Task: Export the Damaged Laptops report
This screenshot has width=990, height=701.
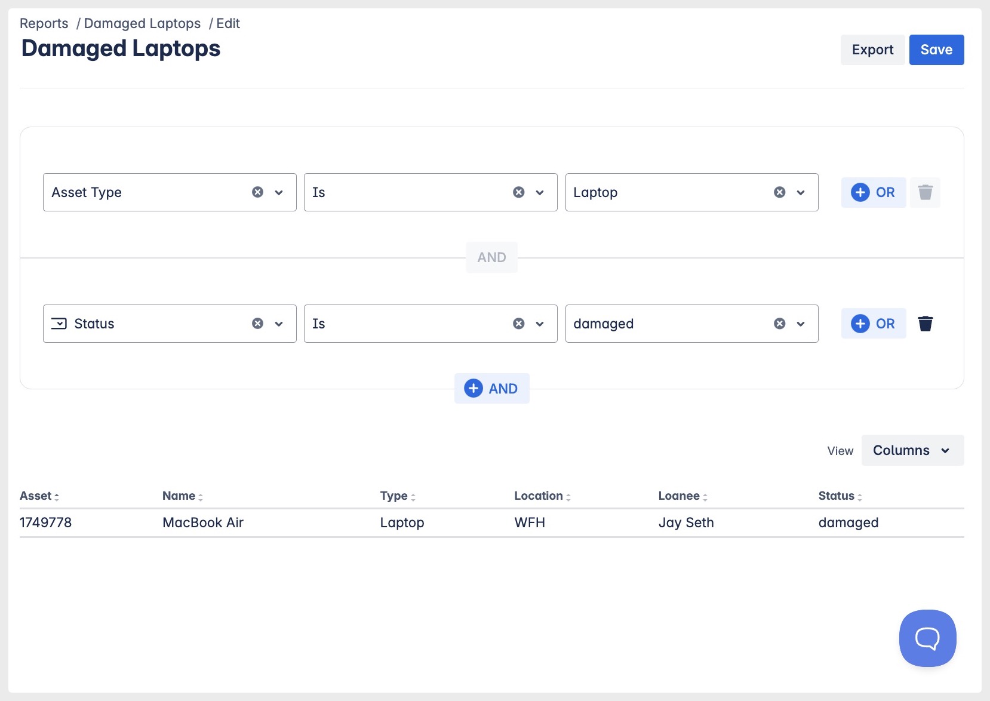Action: 872,50
